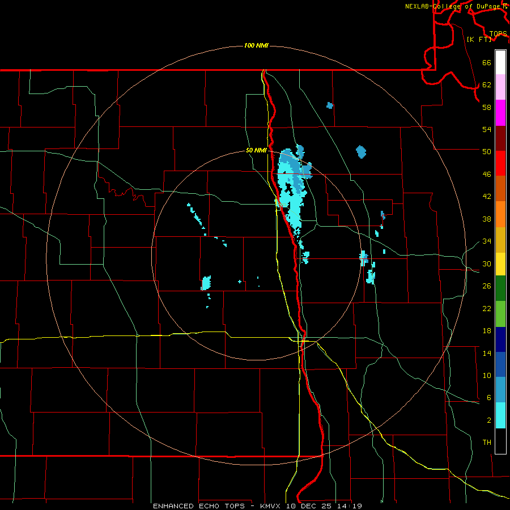Viewport: 510px width, 510px height.
Task: Click the black TH threshold swatch
Action: click(x=500, y=441)
